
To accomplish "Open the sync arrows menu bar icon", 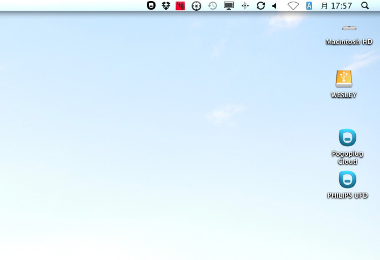I will 261,5.
